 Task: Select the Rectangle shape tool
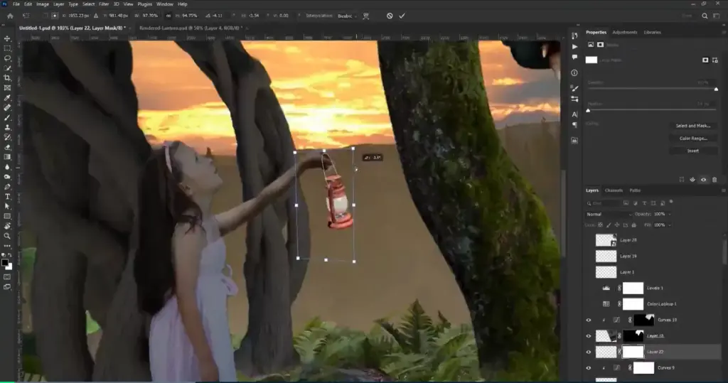tap(7, 216)
